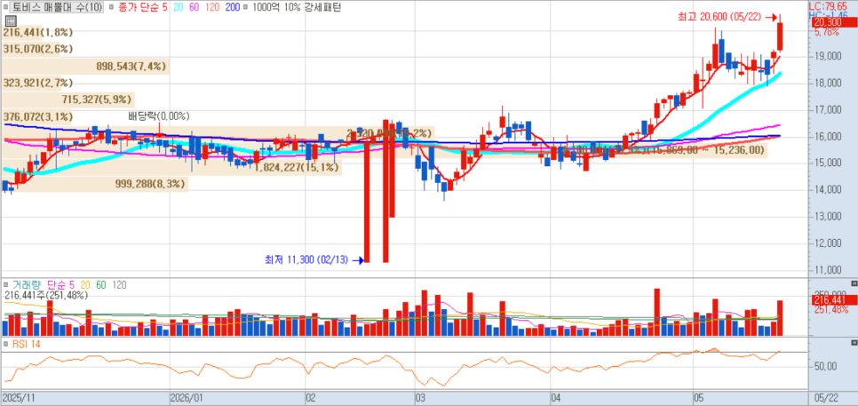Click the 최저 11,300 (02/13) low label
The image size is (858, 406).
pyautogui.click(x=306, y=260)
